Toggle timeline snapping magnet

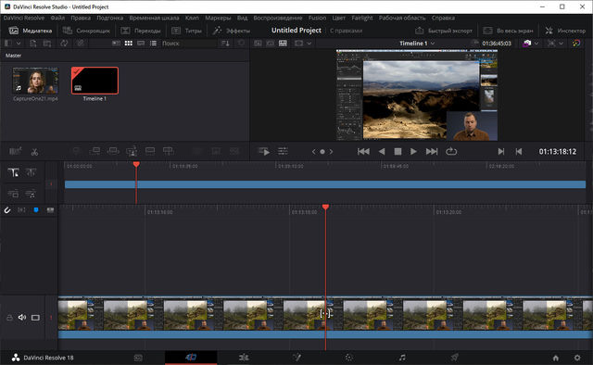click(x=7, y=210)
